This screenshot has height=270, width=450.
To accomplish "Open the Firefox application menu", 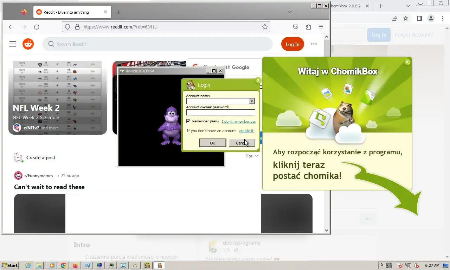I will [321, 27].
